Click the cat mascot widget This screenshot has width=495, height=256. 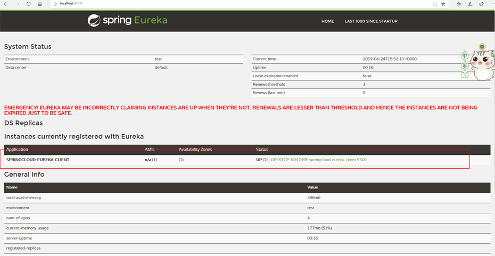click(482, 65)
